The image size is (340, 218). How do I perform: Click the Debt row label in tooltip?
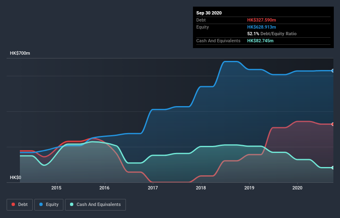(x=201, y=20)
